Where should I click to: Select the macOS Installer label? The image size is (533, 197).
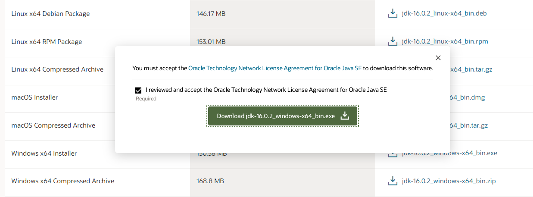[x=34, y=97]
